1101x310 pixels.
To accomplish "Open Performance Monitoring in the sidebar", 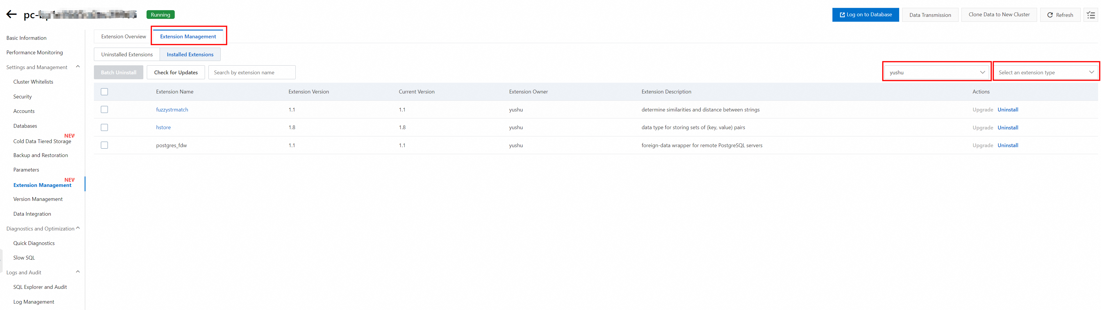I will pos(35,53).
